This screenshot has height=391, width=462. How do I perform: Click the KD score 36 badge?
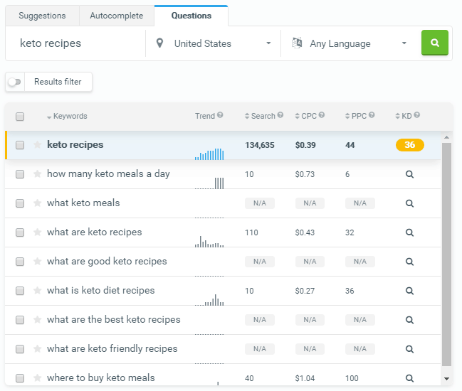409,145
